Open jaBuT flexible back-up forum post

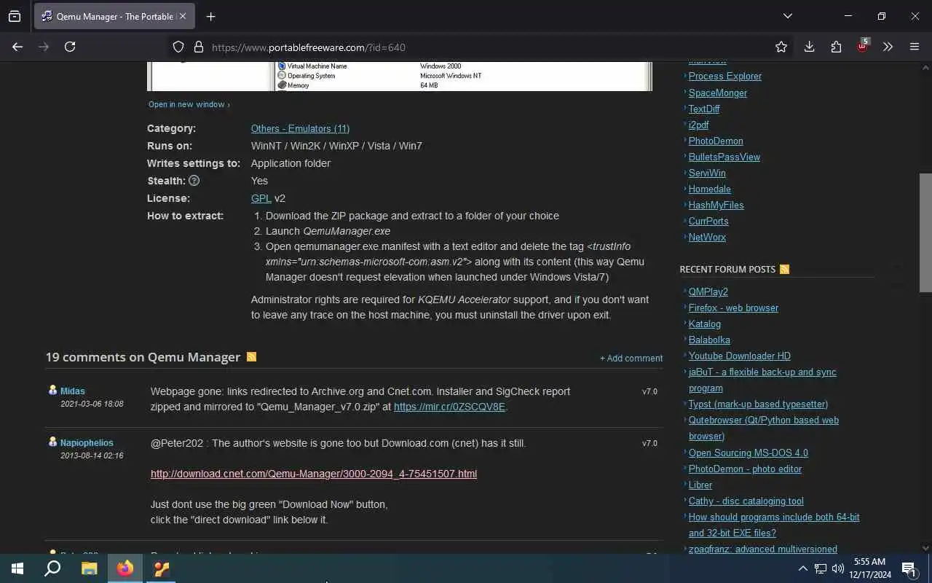(762, 380)
